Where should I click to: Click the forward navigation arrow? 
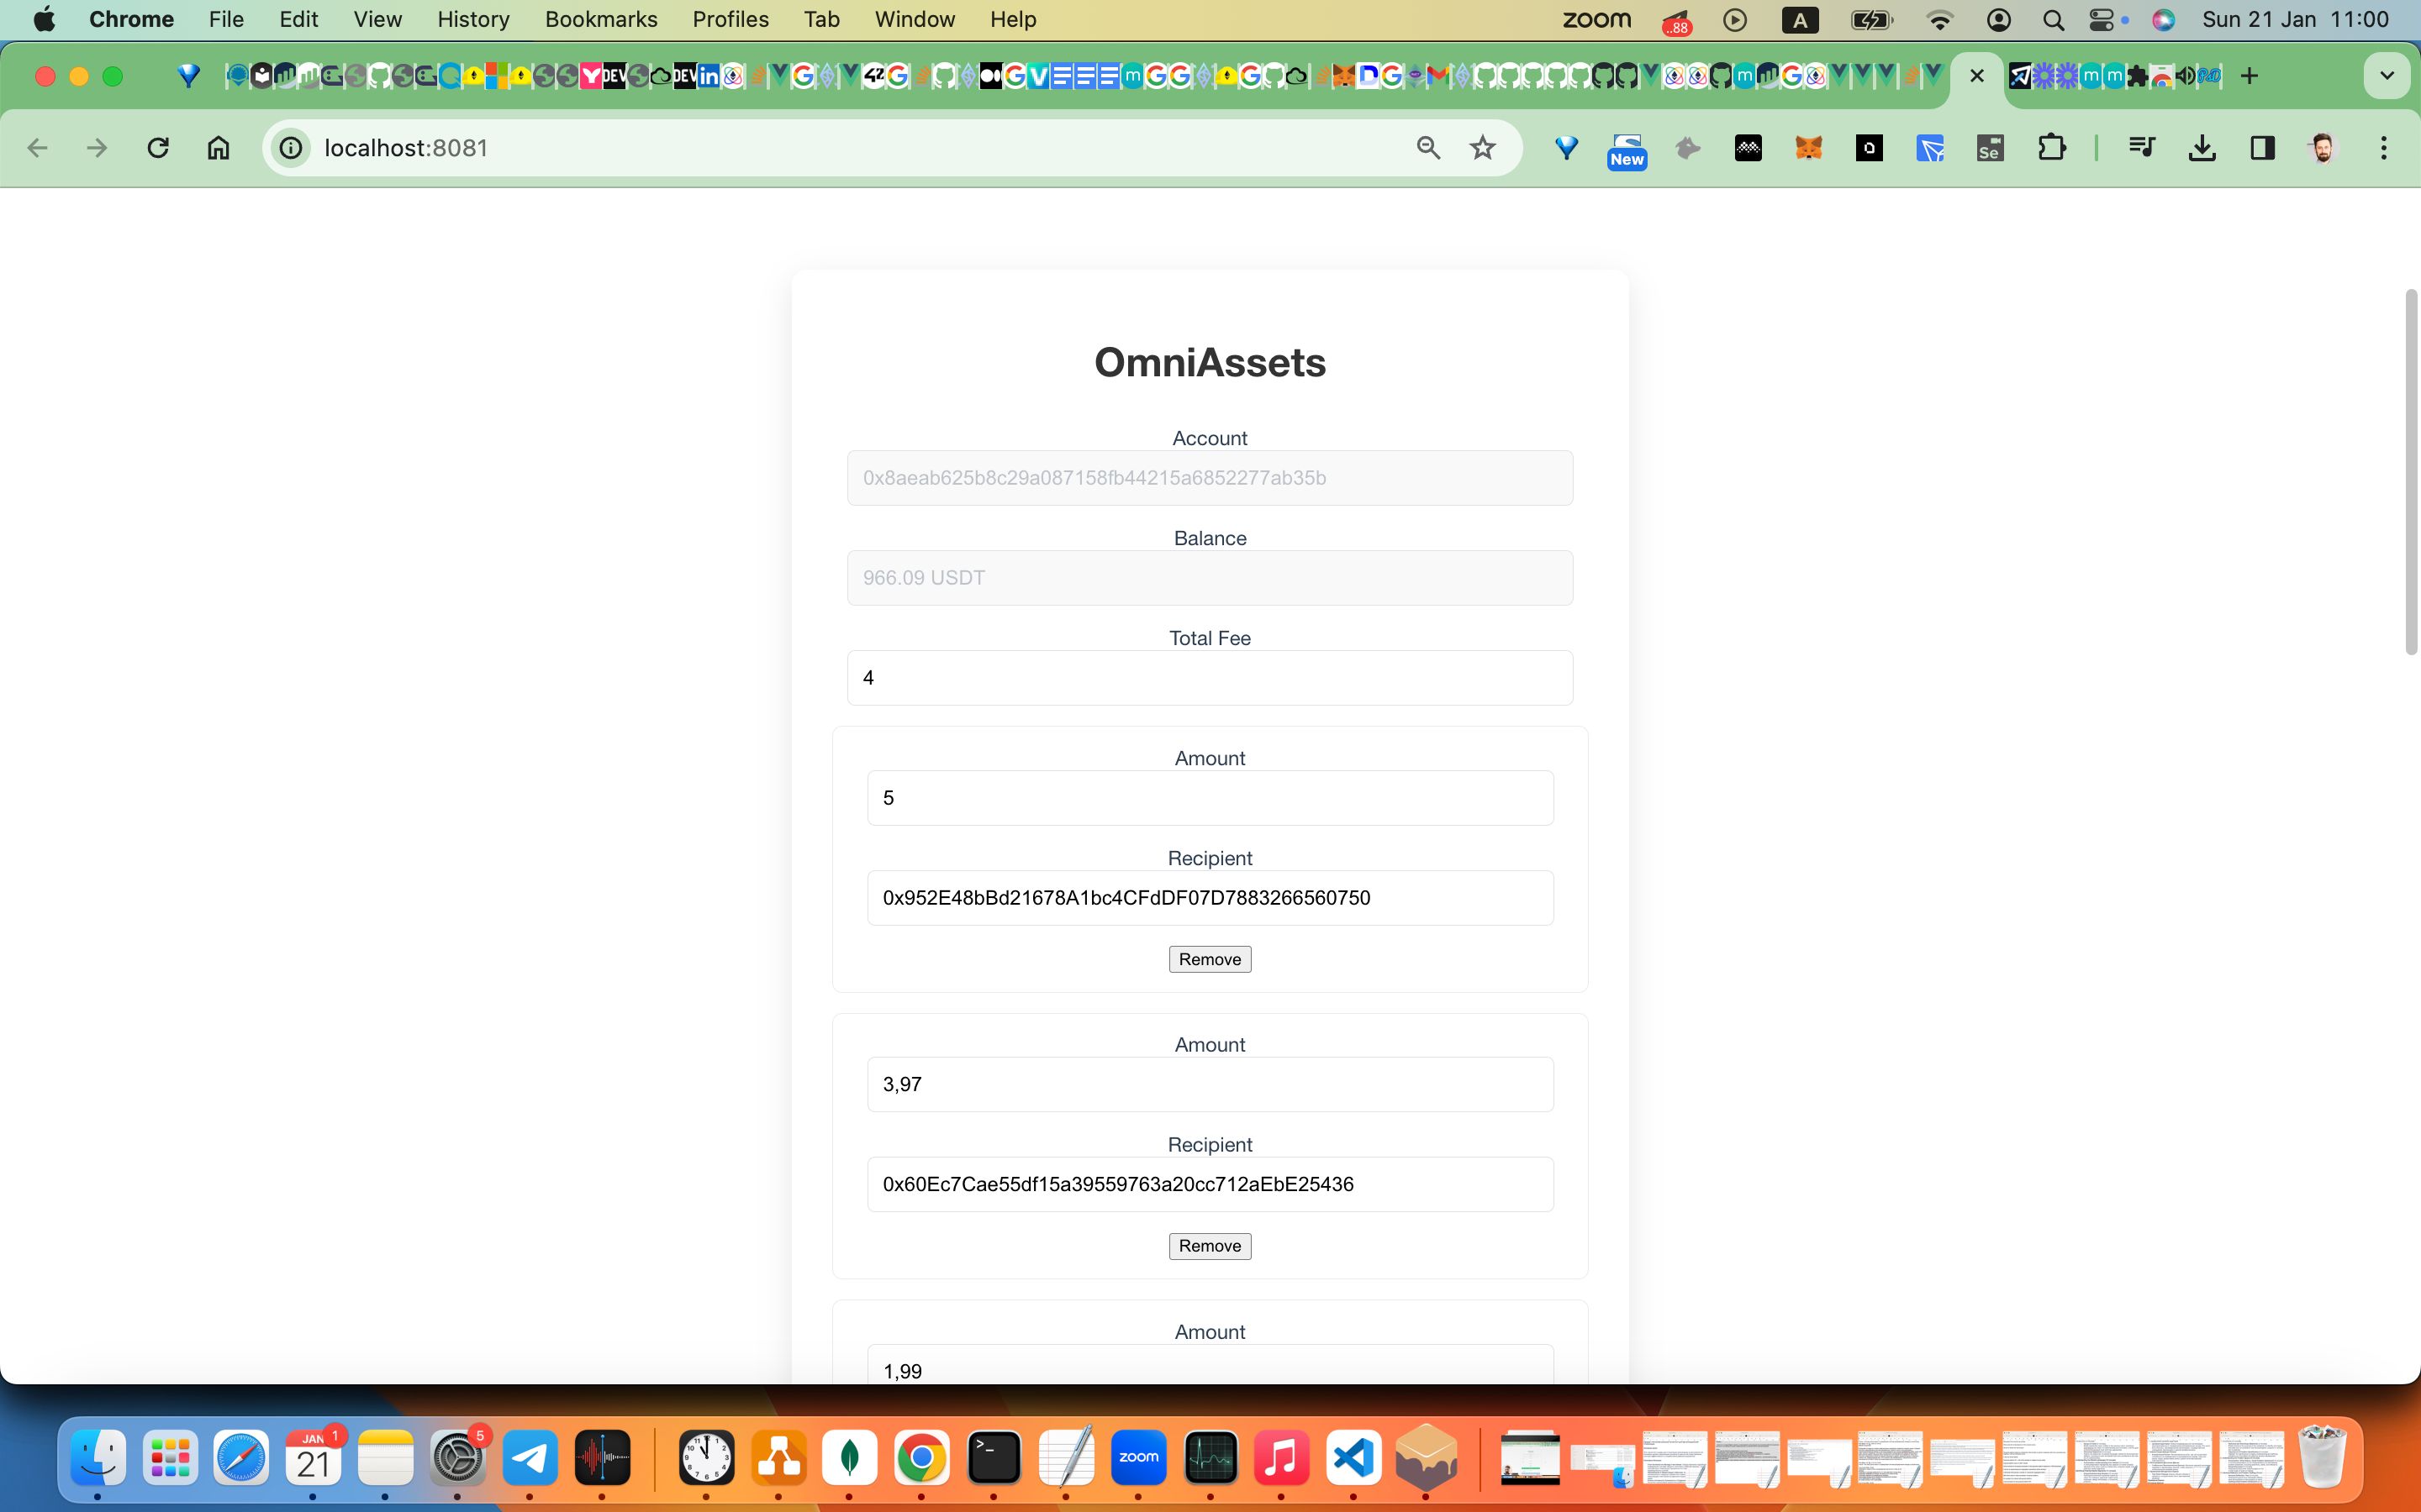[97, 148]
